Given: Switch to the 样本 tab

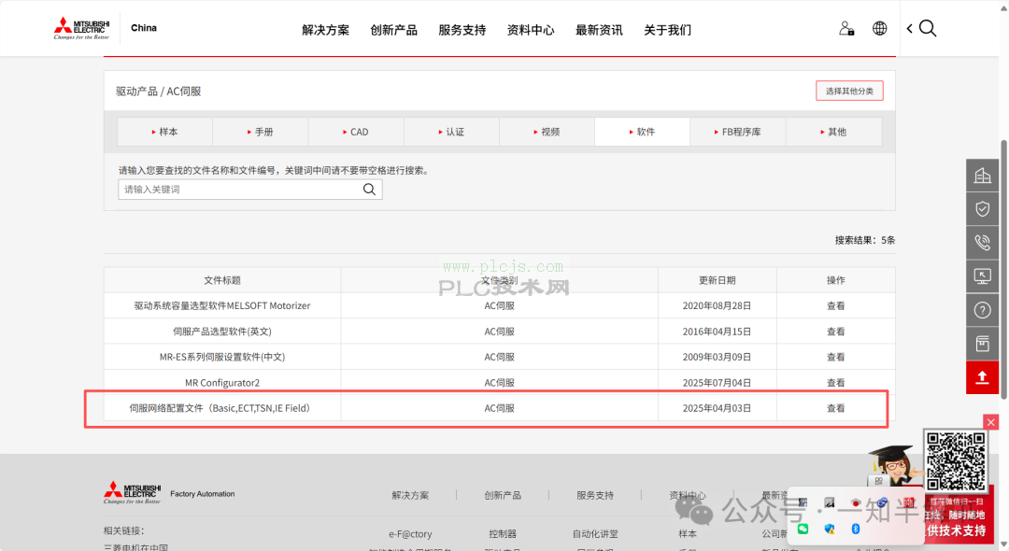Looking at the screenshot, I should point(164,132).
